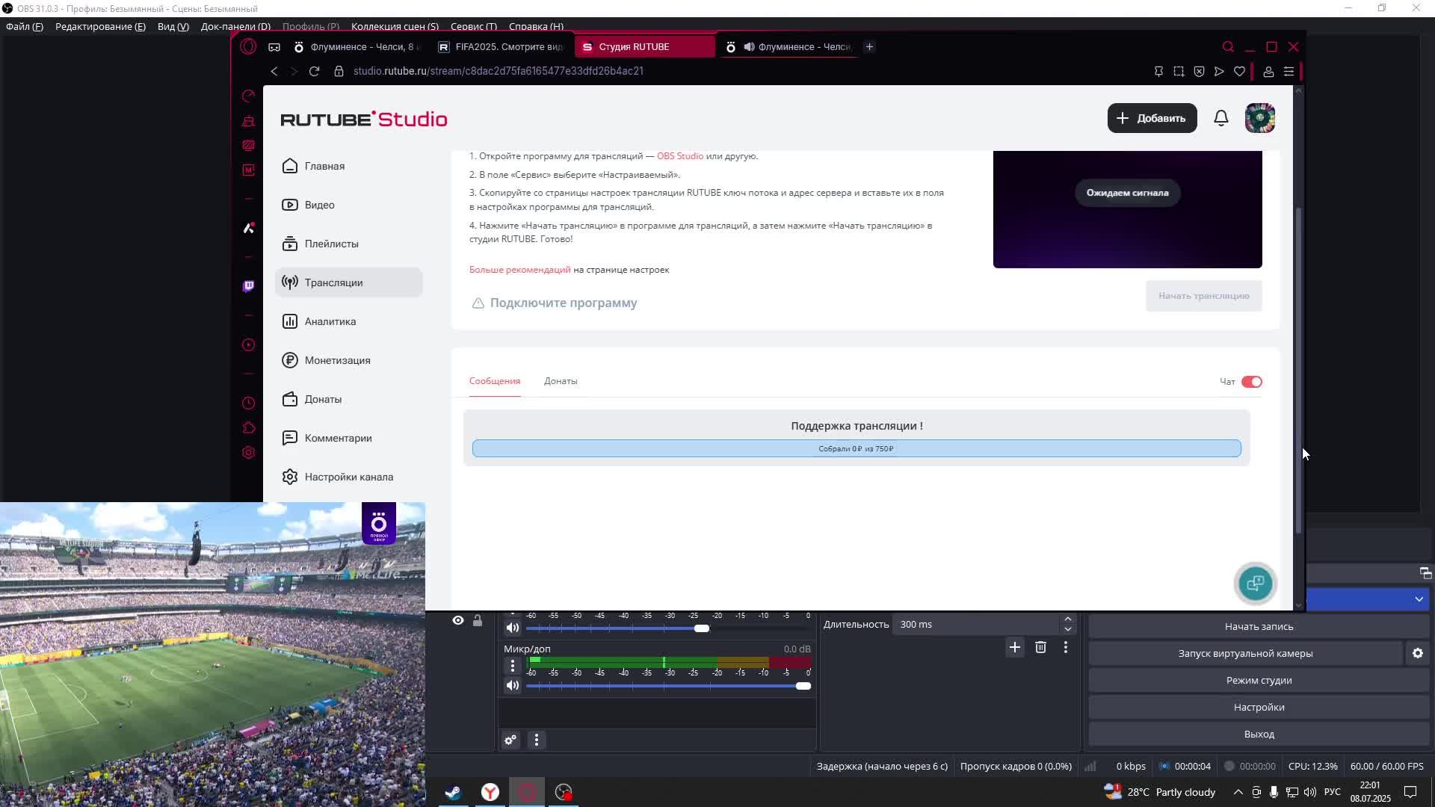Open the RUTUBE notifications bell

click(1221, 118)
